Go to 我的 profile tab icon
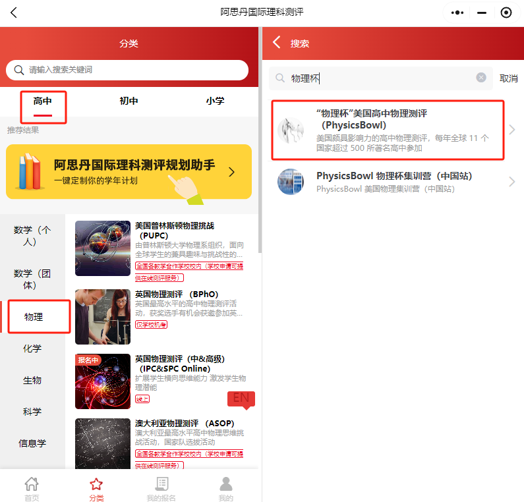The width and height of the screenshot is (524, 502). point(225,488)
